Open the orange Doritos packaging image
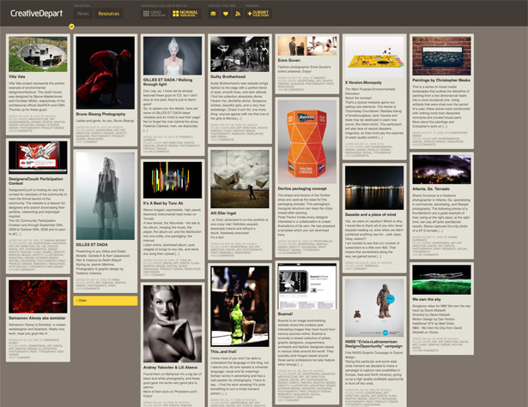Screen dimensions: 528x407 (307, 142)
